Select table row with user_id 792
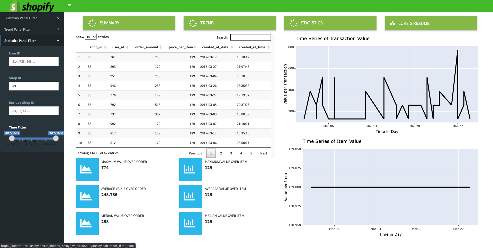 click(173, 105)
